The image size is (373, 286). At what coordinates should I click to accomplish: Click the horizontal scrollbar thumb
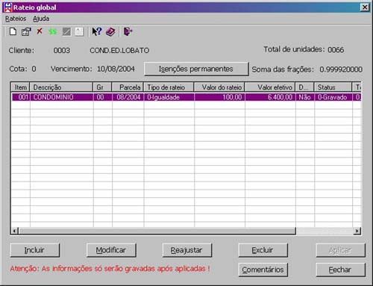[x=157, y=231]
